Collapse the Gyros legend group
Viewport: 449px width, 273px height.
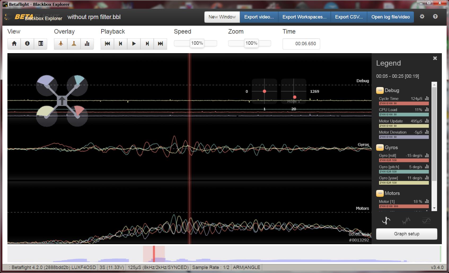tap(380, 147)
